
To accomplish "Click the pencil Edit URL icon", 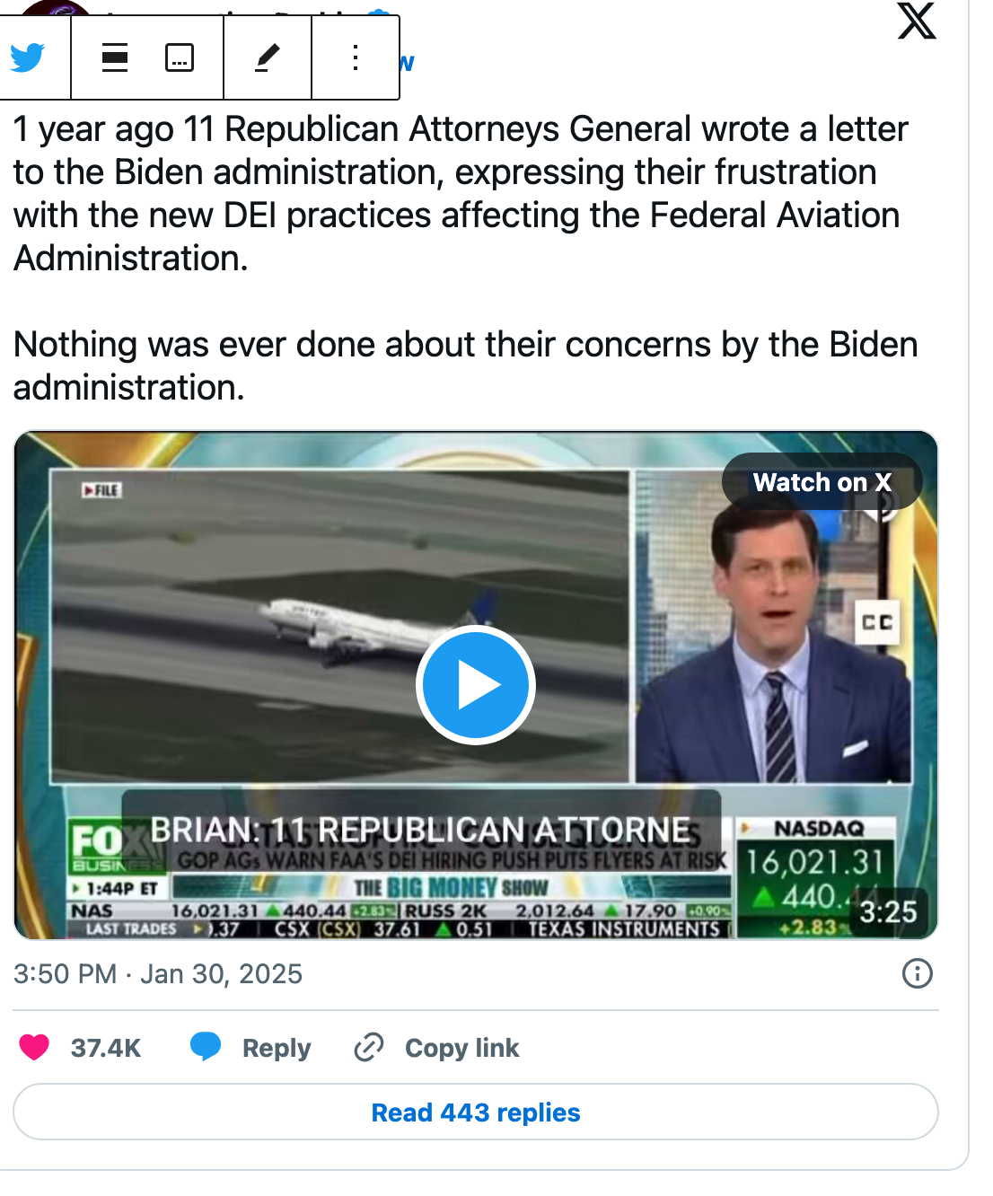I will click(268, 57).
